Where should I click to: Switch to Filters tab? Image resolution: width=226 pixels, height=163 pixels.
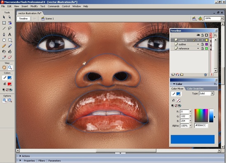click(x=42, y=161)
